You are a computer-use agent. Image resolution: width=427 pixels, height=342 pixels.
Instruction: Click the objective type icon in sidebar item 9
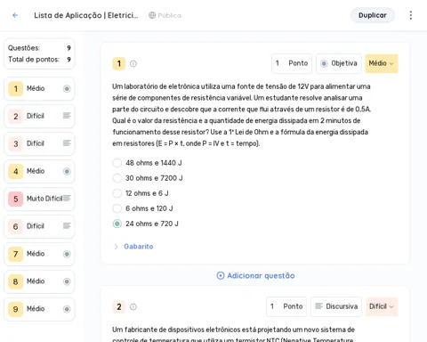click(x=67, y=309)
